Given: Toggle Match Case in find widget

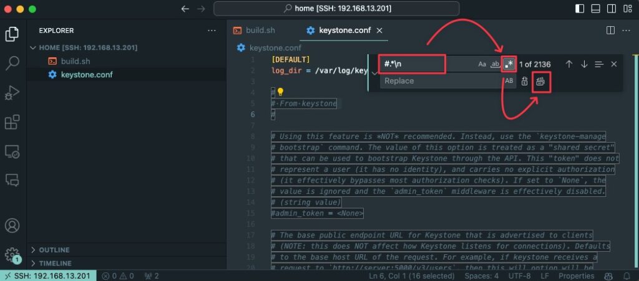Looking at the screenshot, I should [x=482, y=64].
